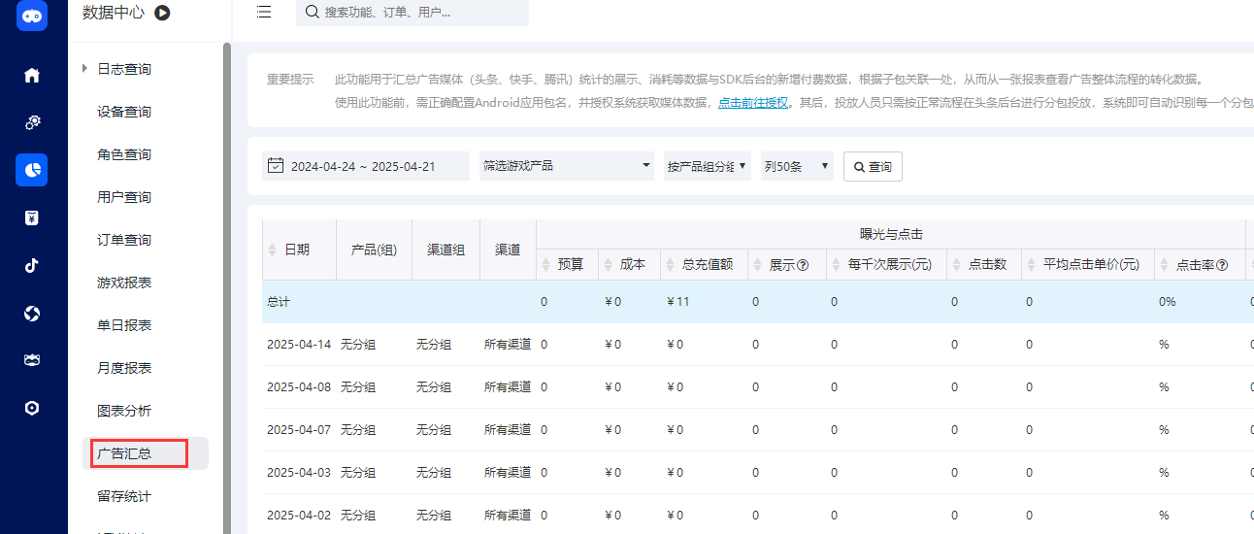Viewport: 1254px width, 534px height.
Task: Open the date range 2024-04-24 ~ 2025-04-21 field
Action: pos(366,166)
